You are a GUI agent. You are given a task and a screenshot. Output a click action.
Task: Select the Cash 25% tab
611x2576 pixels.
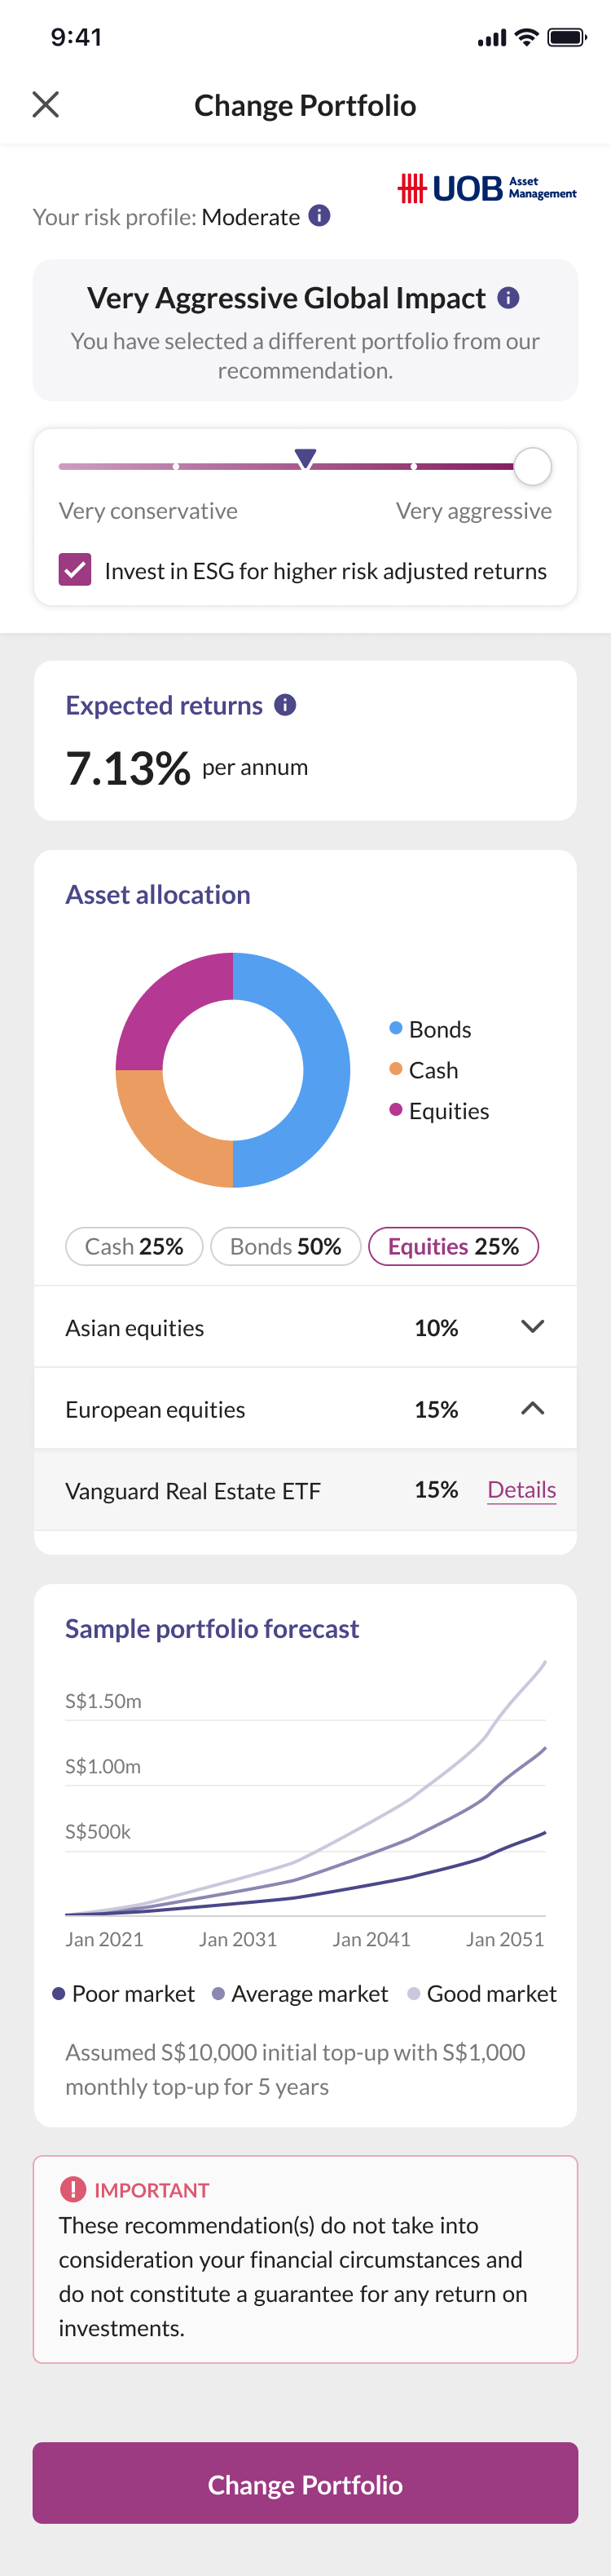(x=134, y=1246)
